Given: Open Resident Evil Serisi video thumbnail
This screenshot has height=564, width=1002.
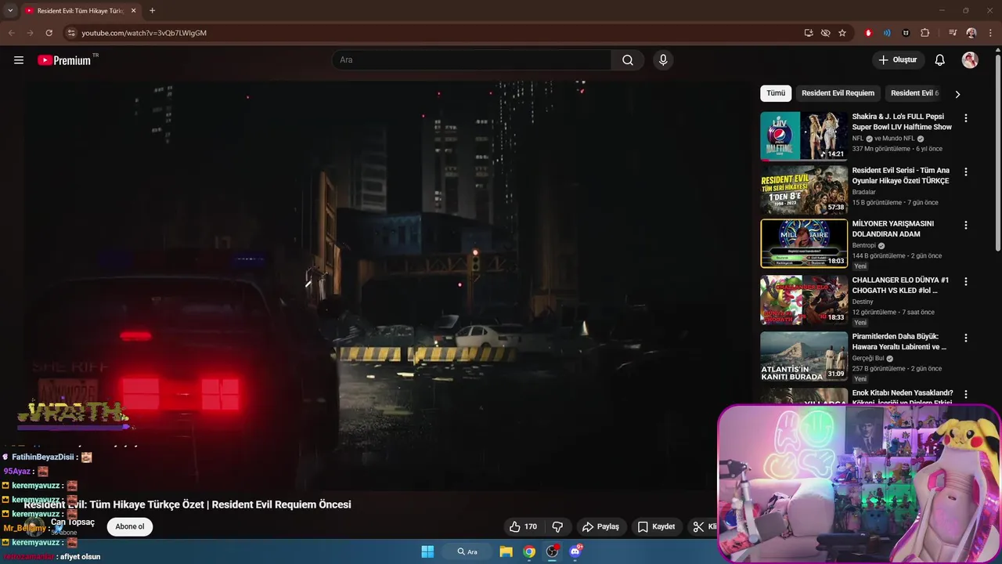Looking at the screenshot, I should (804, 189).
